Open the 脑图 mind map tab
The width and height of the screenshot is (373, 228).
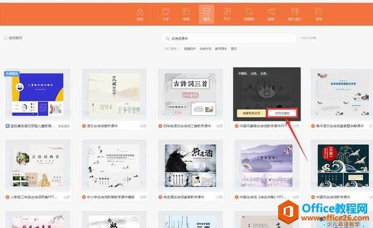[271, 14]
